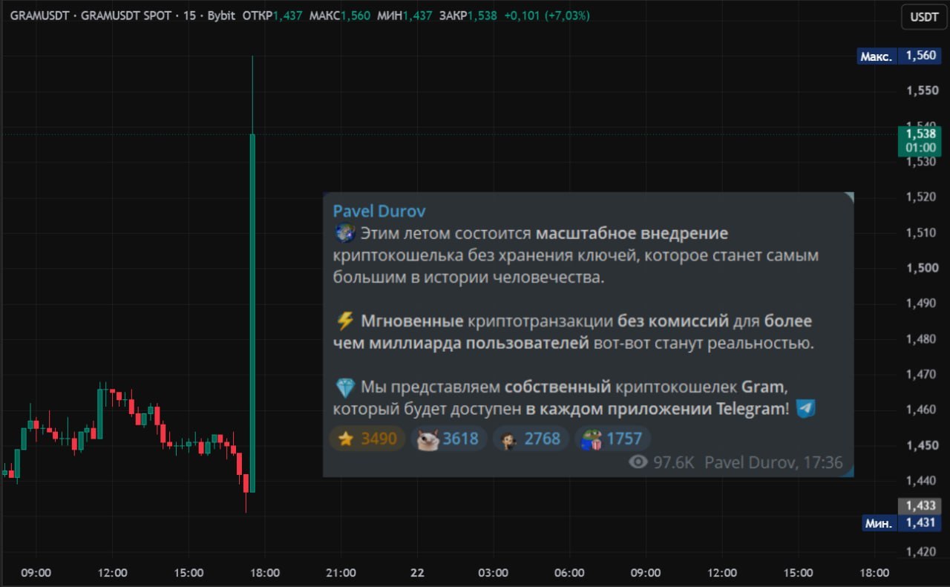Click the ОТКР 1,437 open value
Viewport: 950px width, 587px height.
coord(272,15)
